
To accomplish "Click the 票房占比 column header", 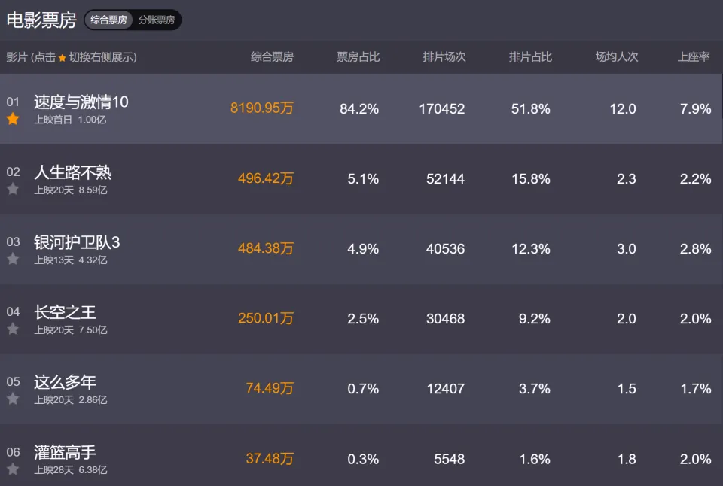I will click(358, 57).
